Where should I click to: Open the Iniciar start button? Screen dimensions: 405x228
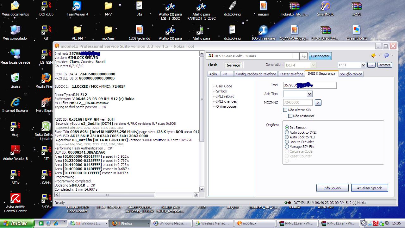(x=17, y=223)
